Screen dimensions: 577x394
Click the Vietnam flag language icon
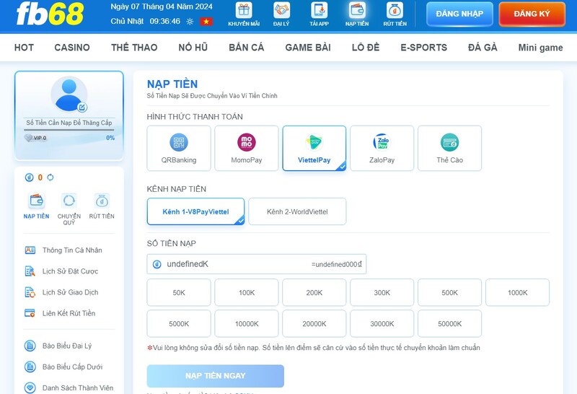click(x=206, y=22)
